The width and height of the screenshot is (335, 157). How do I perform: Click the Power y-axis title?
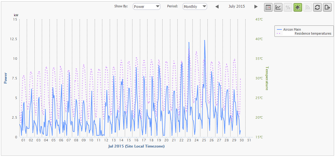(x=6, y=78)
